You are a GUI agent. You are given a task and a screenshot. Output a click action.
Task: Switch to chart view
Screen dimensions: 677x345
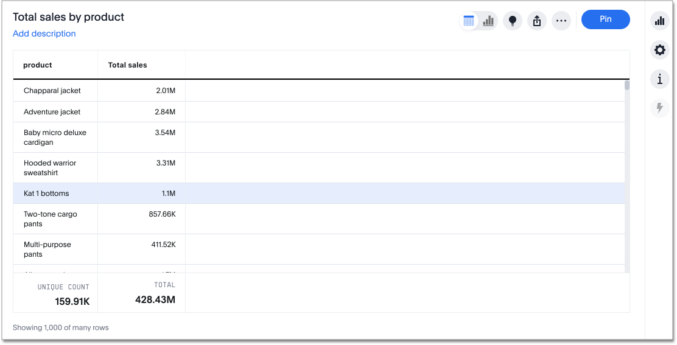488,21
